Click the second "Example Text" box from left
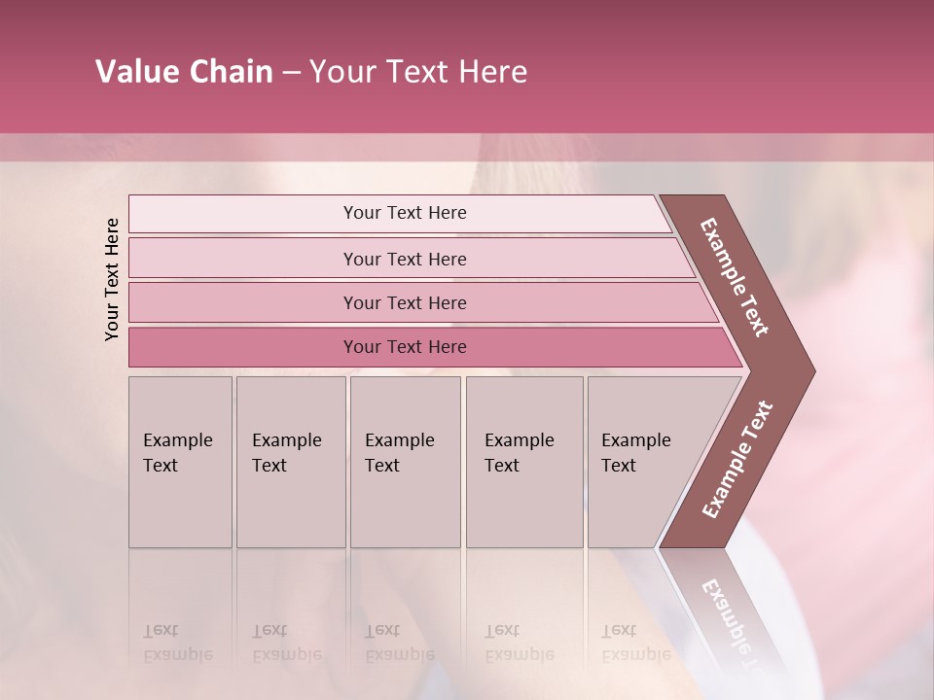The height and width of the screenshot is (700, 934). [x=289, y=461]
